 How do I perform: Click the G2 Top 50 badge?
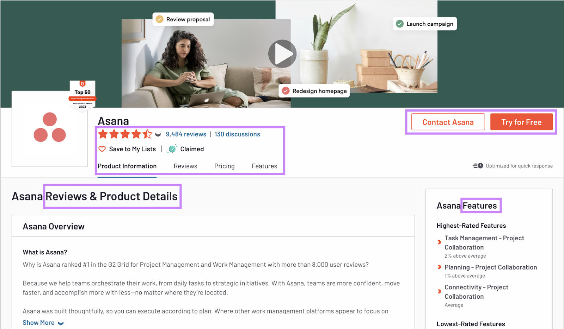click(x=82, y=96)
